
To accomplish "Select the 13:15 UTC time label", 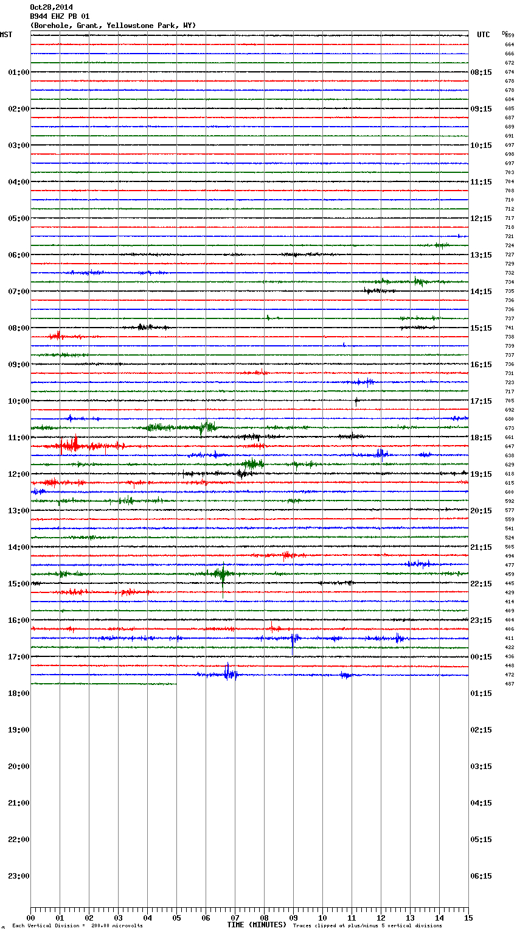I will coord(481,255).
